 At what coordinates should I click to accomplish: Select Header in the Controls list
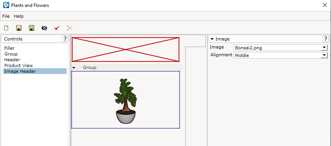[x=35, y=60]
